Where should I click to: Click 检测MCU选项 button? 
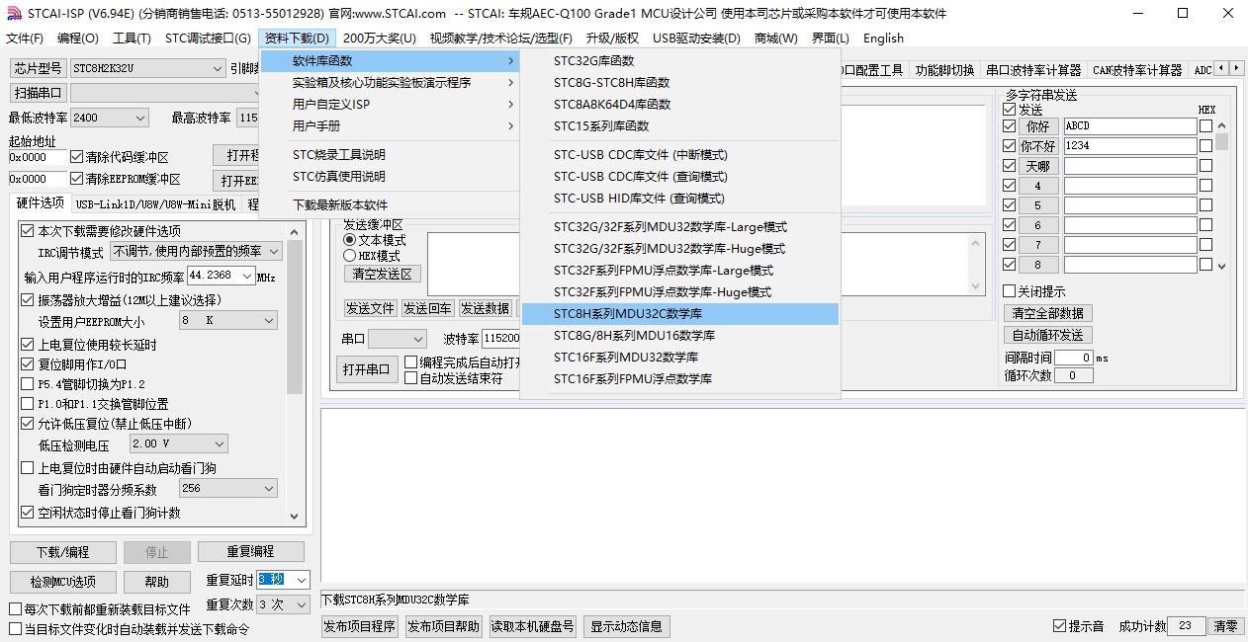(x=63, y=582)
